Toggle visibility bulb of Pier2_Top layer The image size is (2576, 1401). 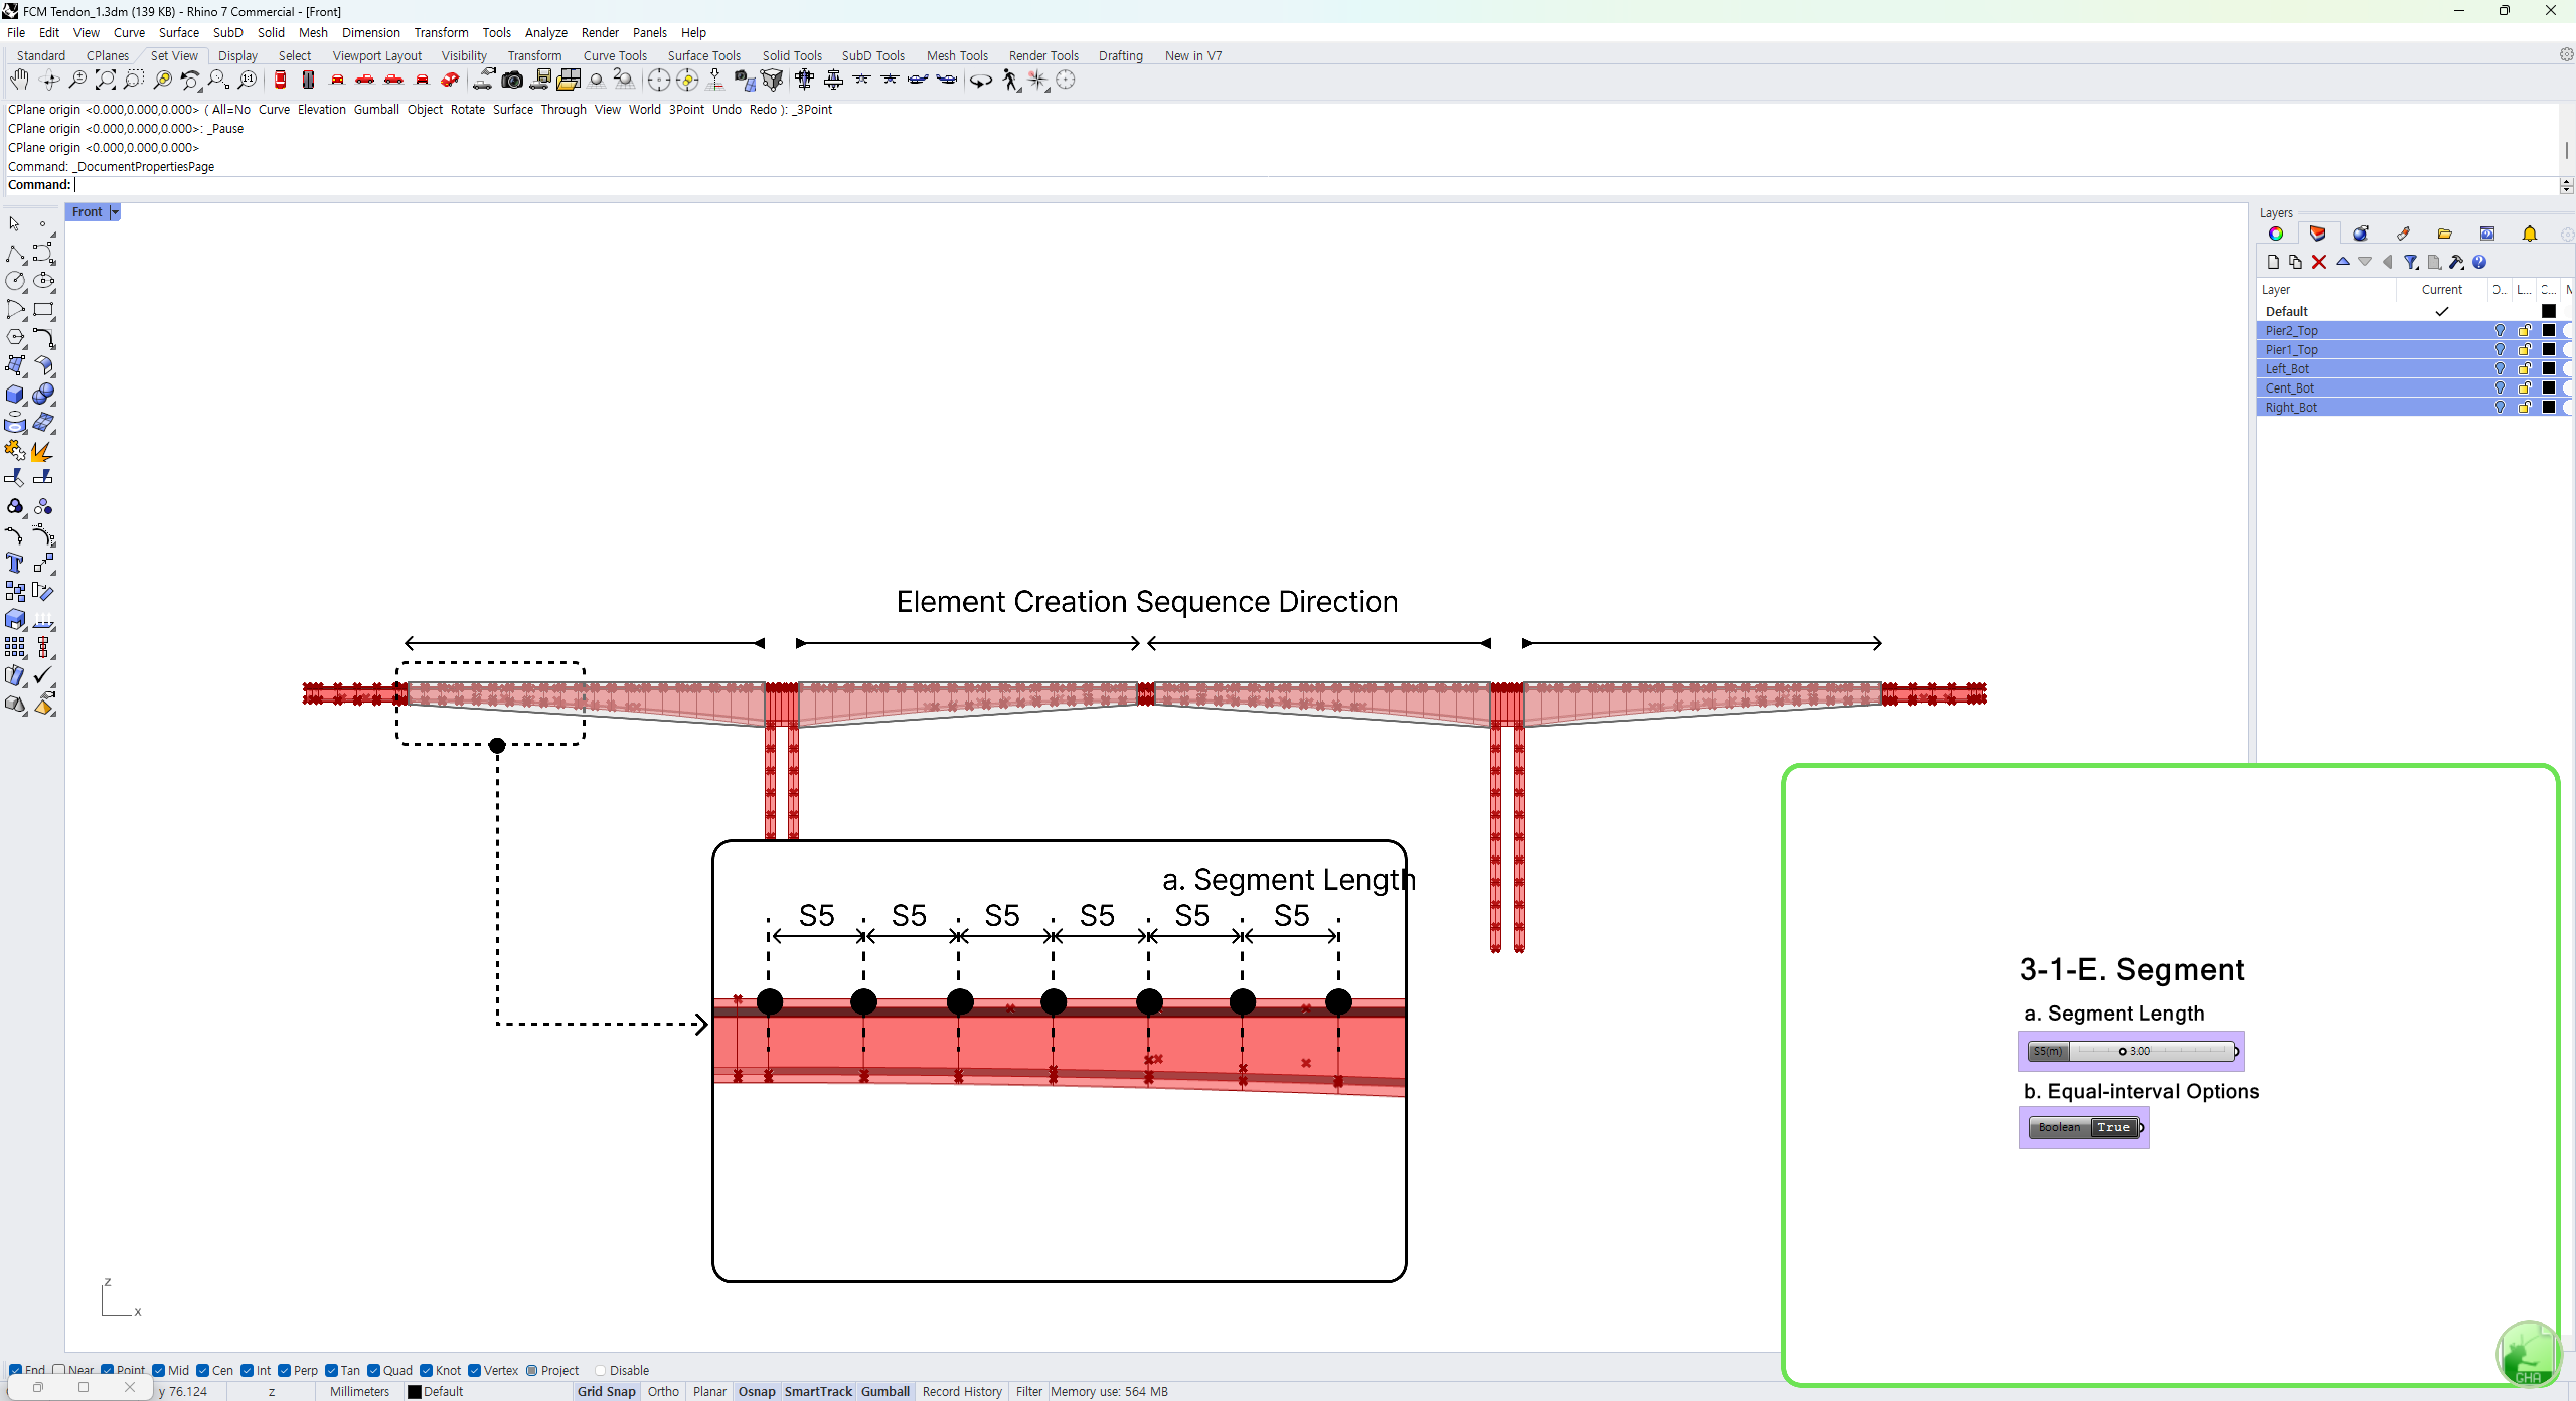(2500, 331)
